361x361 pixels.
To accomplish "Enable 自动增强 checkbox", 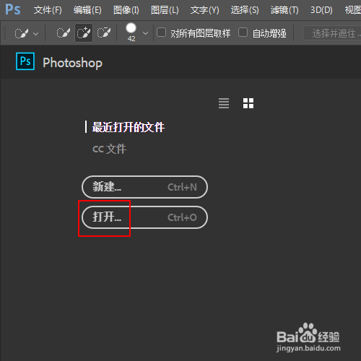I will (243, 32).
